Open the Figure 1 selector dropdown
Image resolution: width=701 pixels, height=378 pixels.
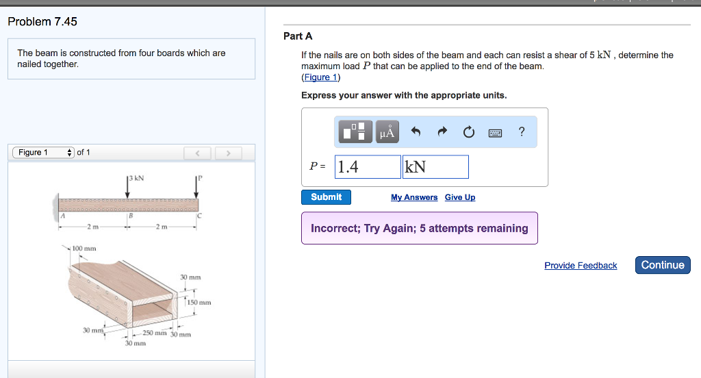[x=43, y=153]
